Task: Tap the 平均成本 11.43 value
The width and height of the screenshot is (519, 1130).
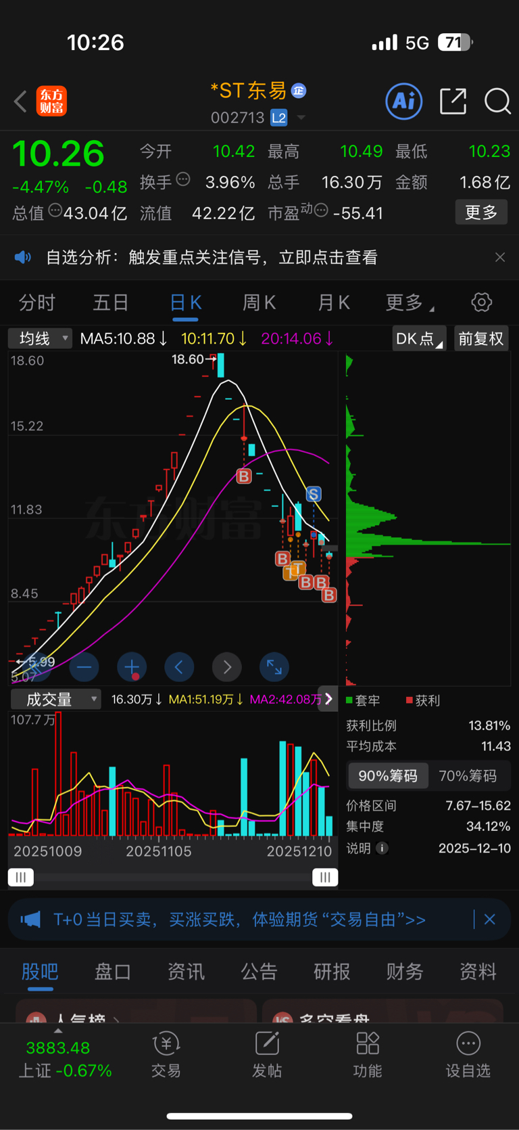Action: (x=496, y=746)
